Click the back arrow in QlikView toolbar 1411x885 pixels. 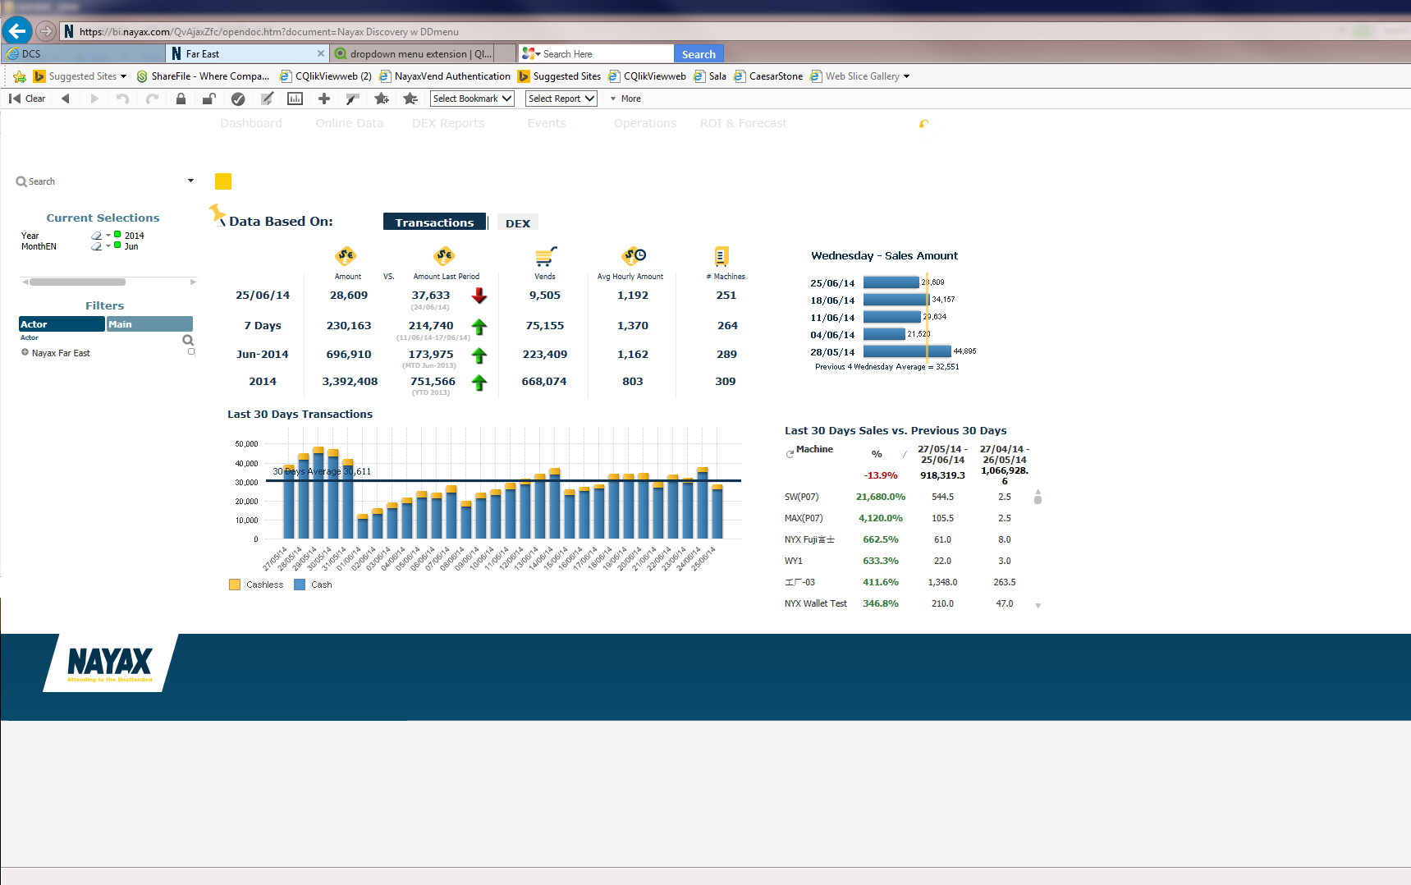coord(66,99)
